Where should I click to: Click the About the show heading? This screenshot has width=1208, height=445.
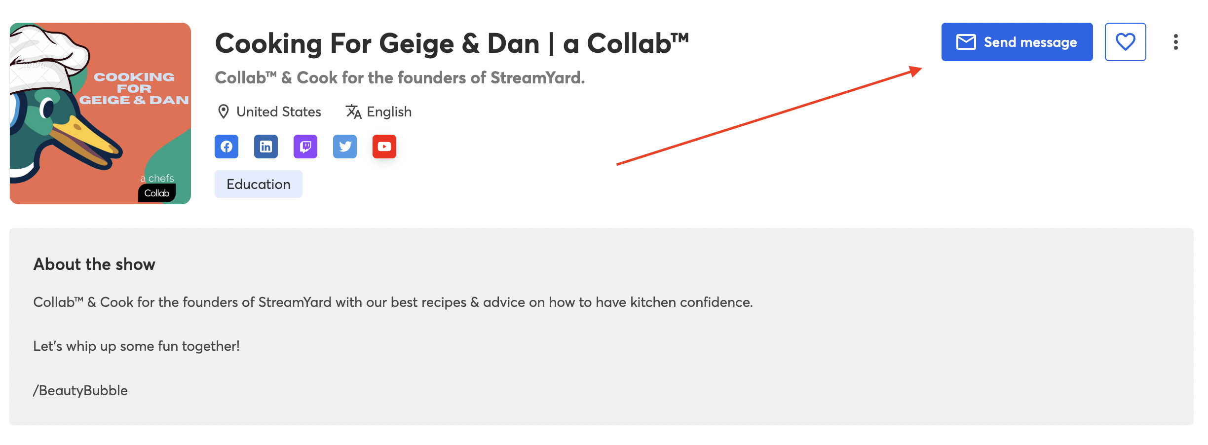94,264
